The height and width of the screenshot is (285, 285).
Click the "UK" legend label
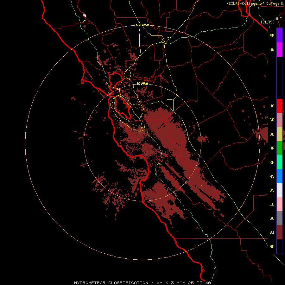(272, 50)
